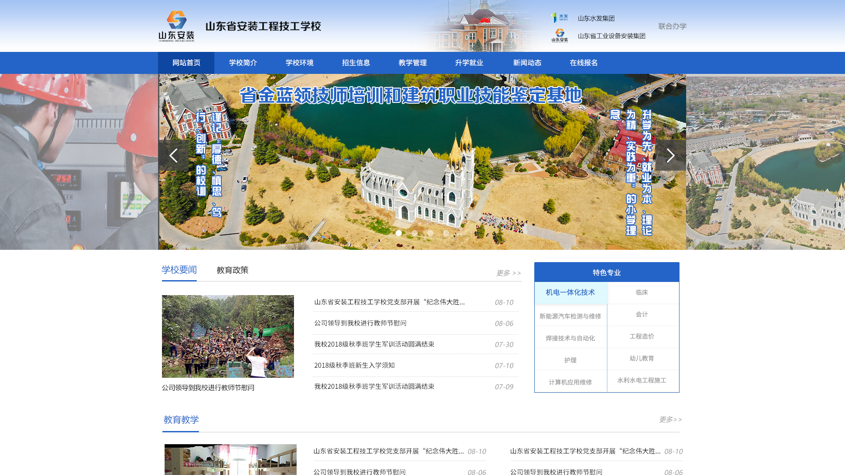Viewport: 845px width, 475px height.
Task: Select the first carousel indicator dot
Action: tap(399, 233)
